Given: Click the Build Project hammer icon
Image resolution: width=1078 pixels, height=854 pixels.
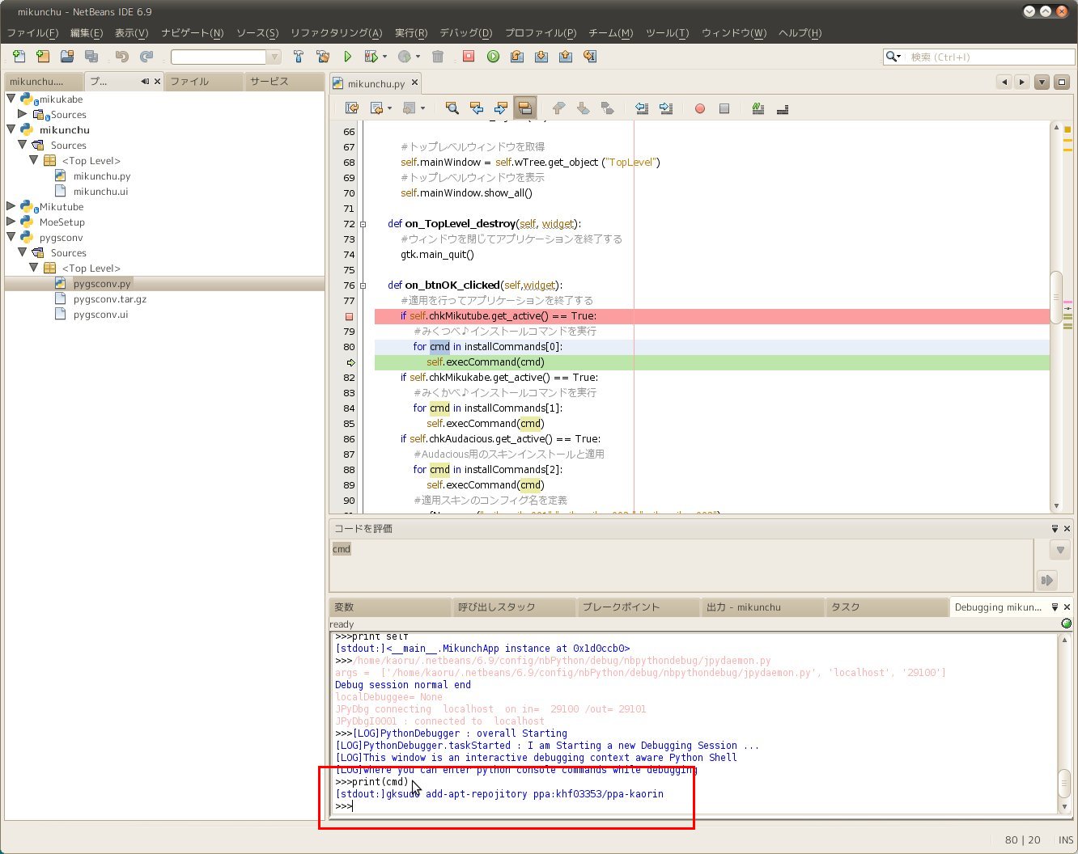Looking at the screenshot, I should (299, 57).
